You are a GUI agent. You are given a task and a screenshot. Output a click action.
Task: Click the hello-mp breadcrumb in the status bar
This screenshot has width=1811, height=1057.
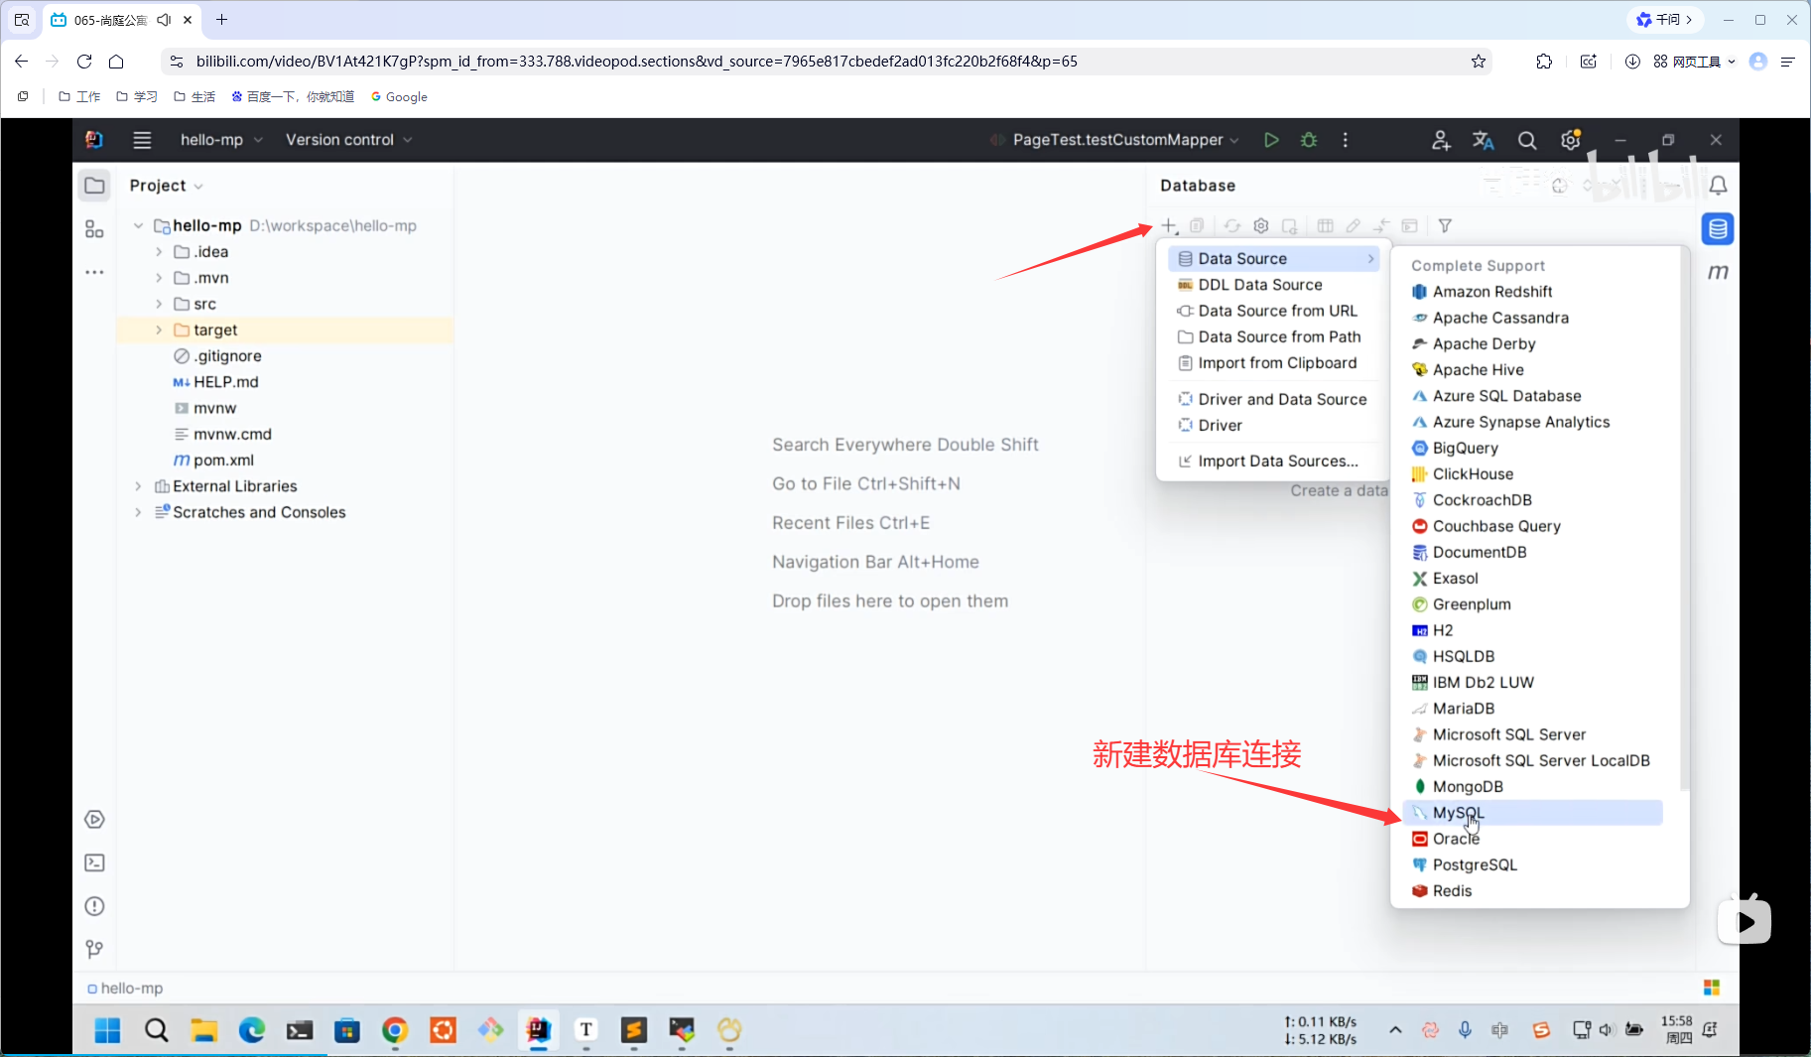coord(125,989)
